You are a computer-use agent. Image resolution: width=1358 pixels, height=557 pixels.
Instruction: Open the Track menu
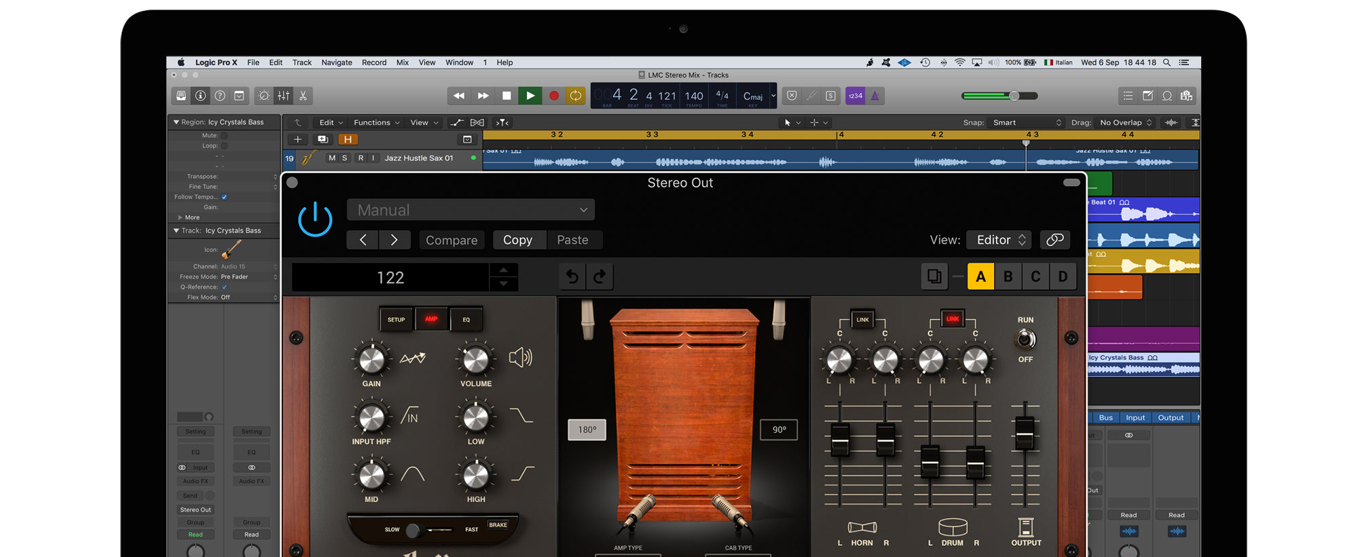[302, 62]
